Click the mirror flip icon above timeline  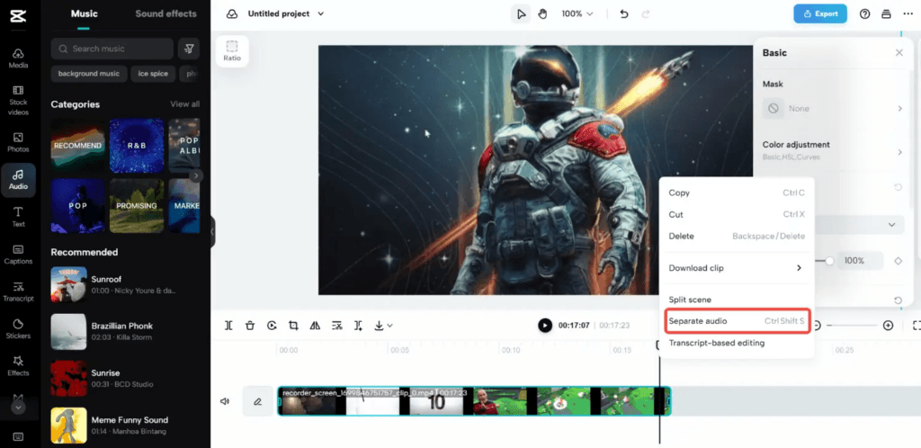pos(315,326)
